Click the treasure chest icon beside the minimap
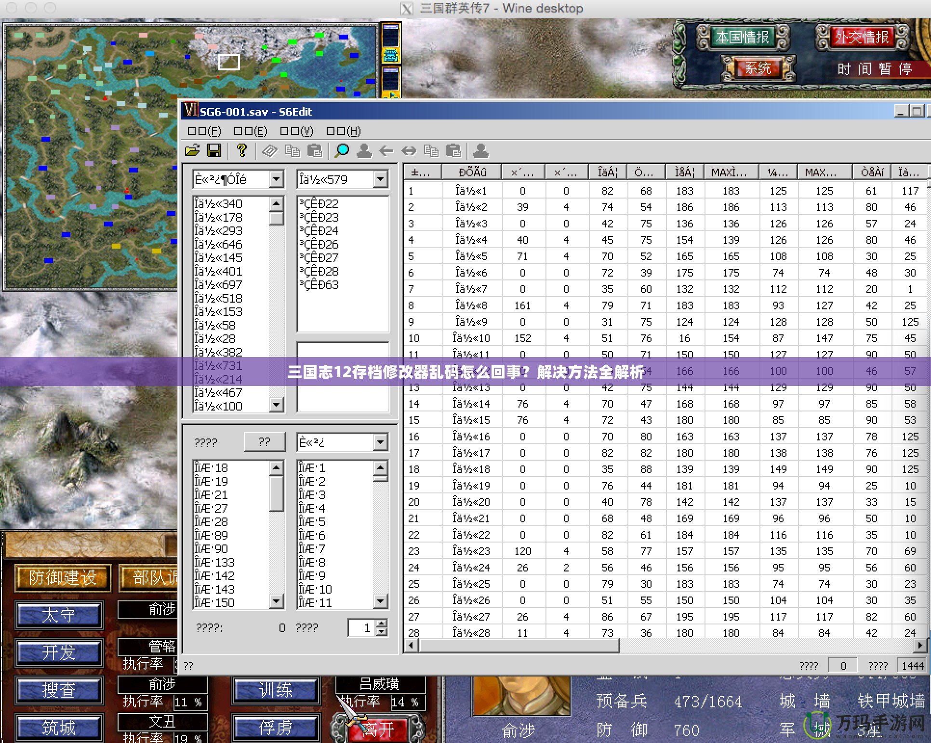This screenshot has height=743, width=931. 391,55
